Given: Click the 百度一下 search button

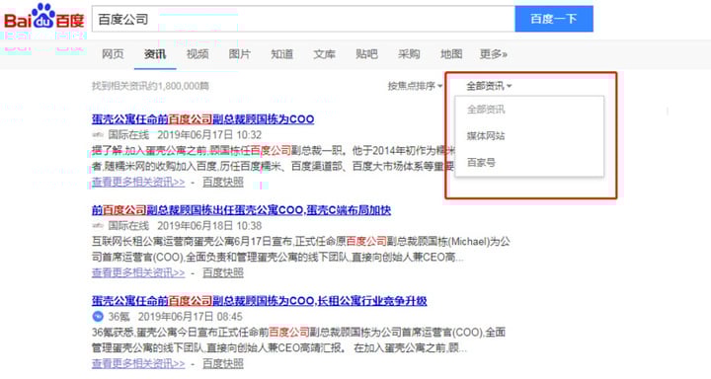Looking at the screenshot, I should [x=554, y=19].
